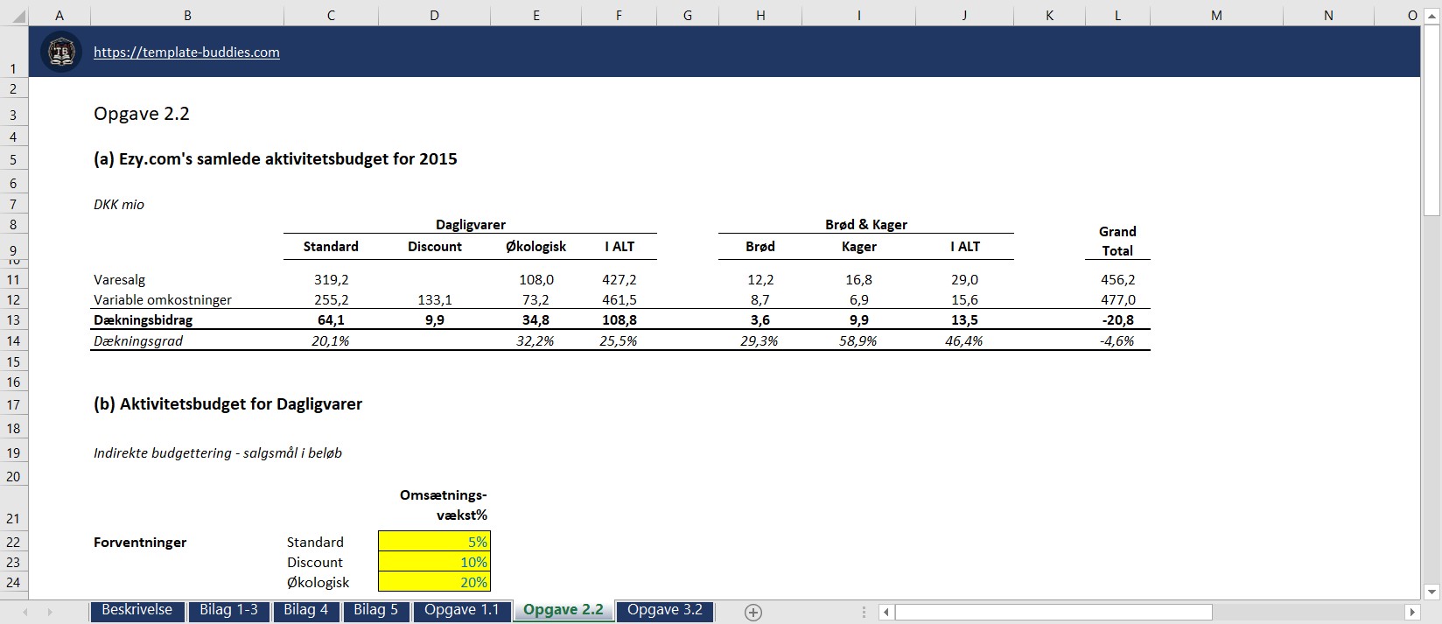Select row 13 header
The width and height of the screenshot is (1442, 624).
(13, 320)
